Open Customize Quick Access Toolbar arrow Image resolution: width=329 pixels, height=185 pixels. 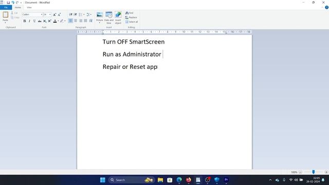(21, 3)
